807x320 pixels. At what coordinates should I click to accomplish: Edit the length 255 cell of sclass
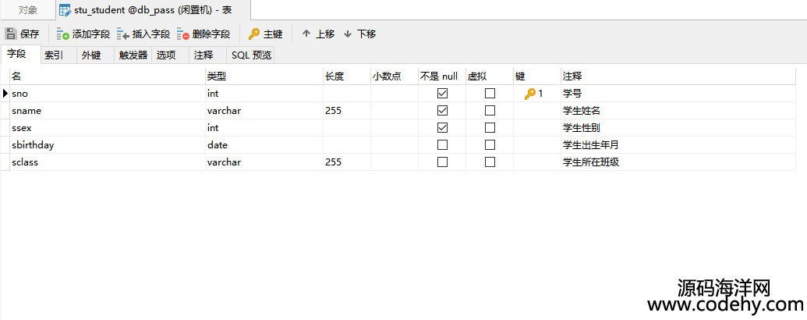click(x=347, y=162)
